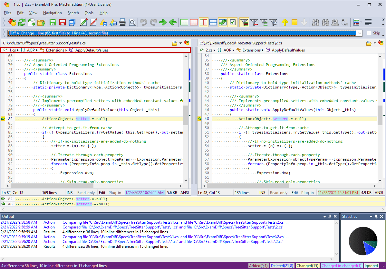Viewport: 386px width, 269px height.
Task: Click the Edit button in left status bar
Action: 102,192
